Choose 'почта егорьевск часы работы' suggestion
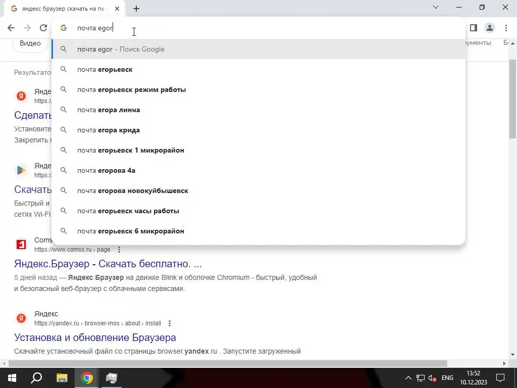This screenshot has height=388, width=517. [258, 211]
